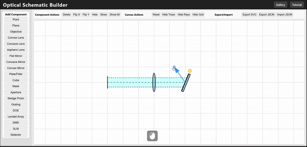Open the Tutorial

point(297,5)
